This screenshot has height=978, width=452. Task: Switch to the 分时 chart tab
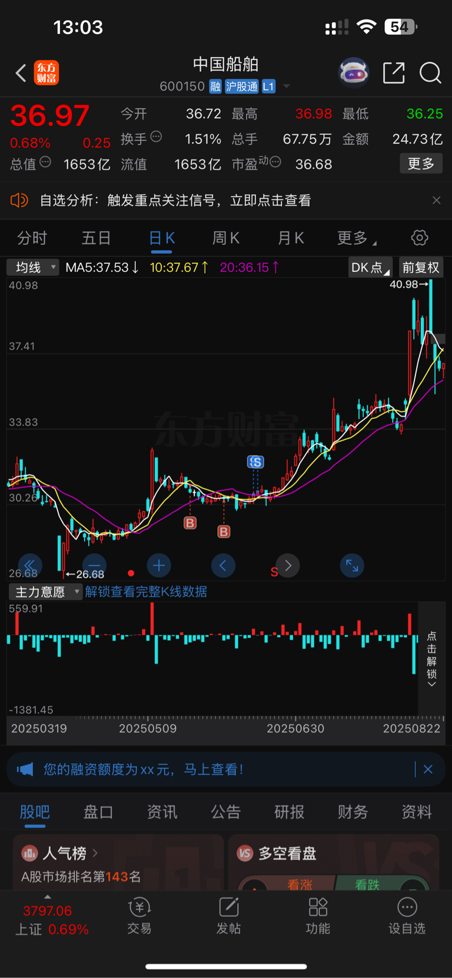tap(32, 238)
